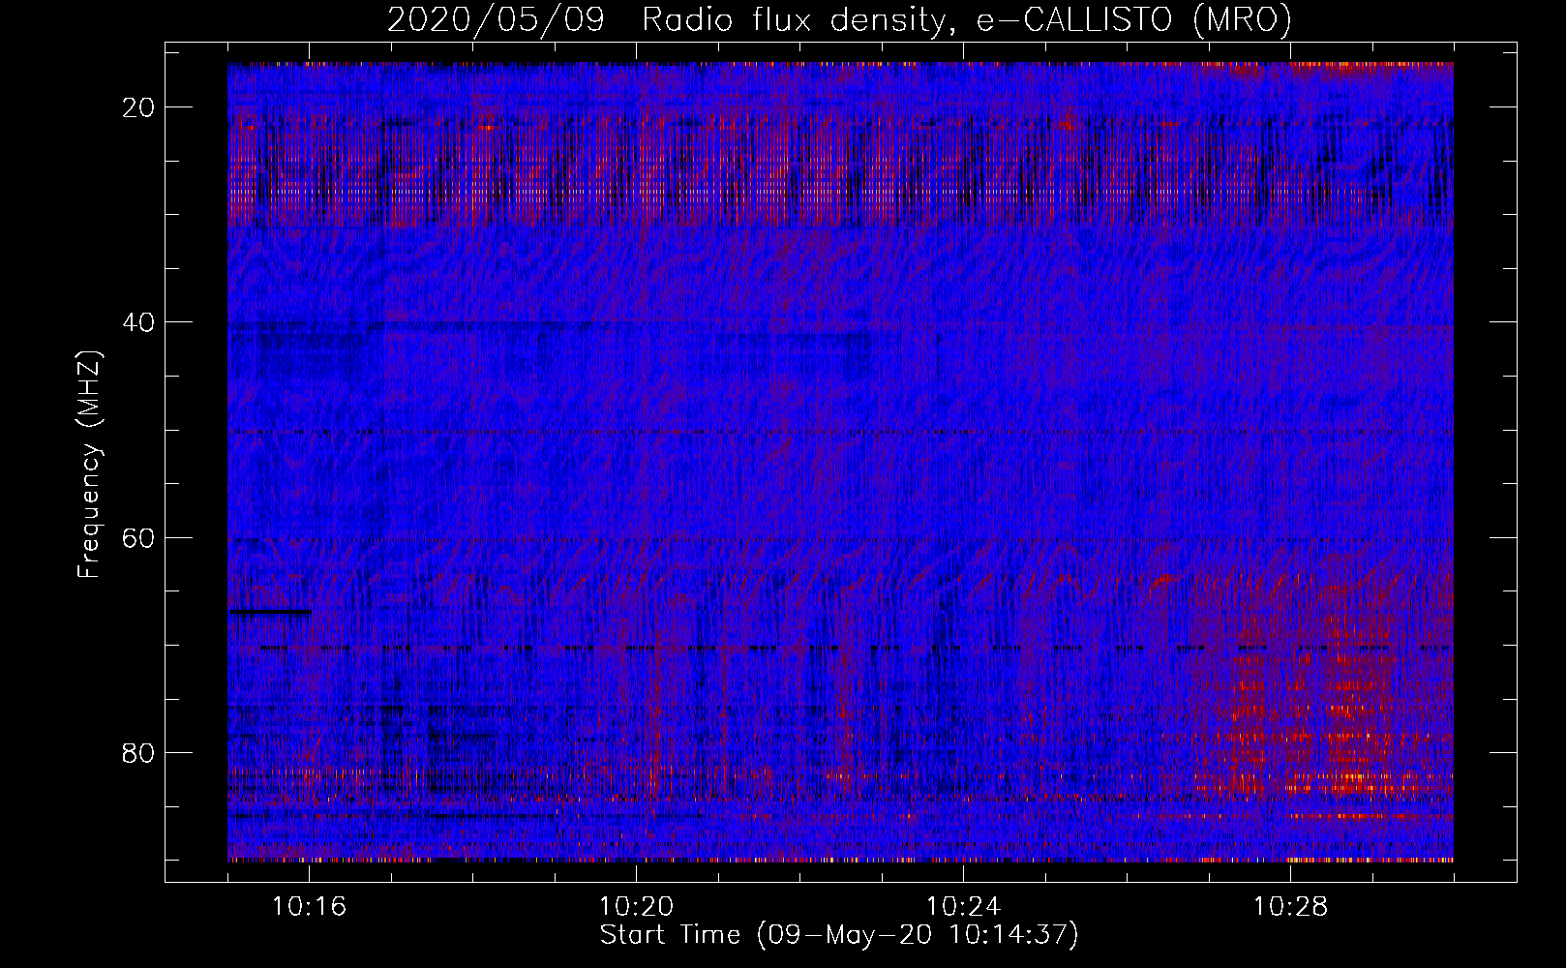Click the 10:16 time tick label
The image size is (1566, 968).
pos(309,907)
